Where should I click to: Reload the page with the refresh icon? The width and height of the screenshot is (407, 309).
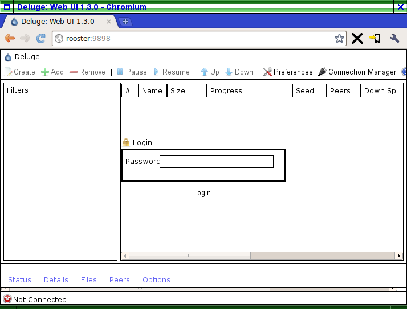coord(40,38)
